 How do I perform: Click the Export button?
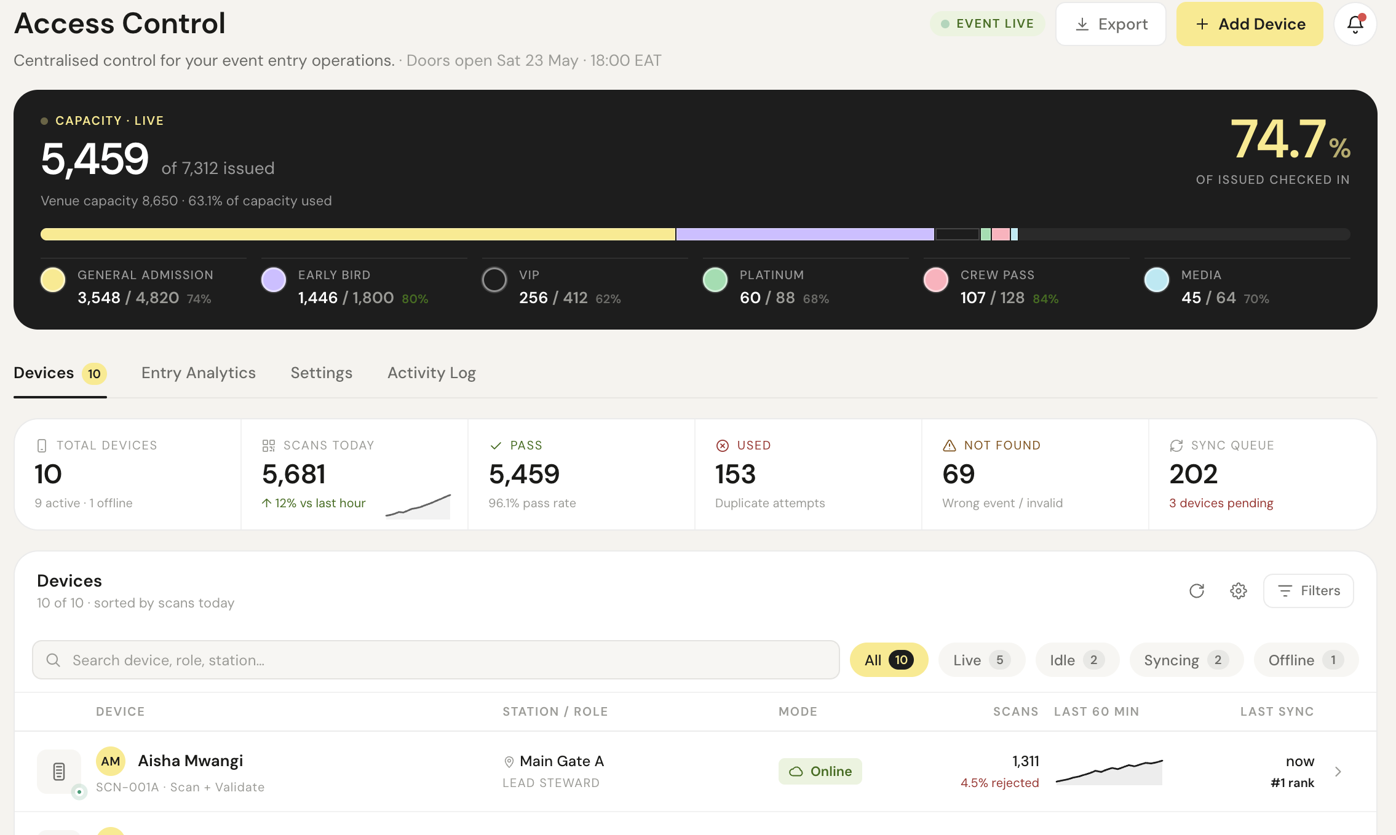1111,24
